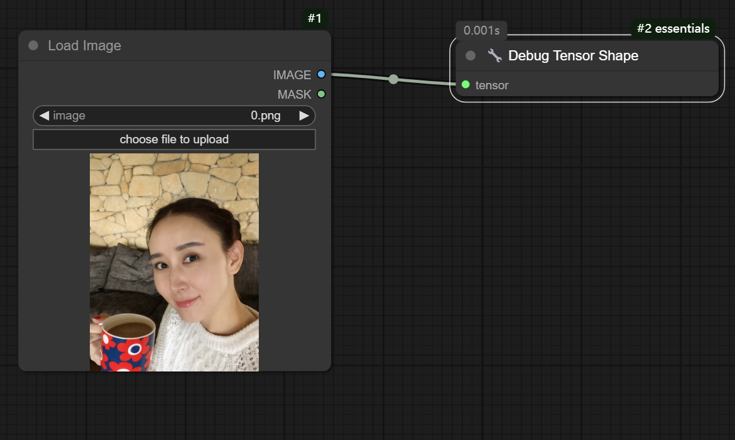Click the wrench icon on Debug Tensor Shape

(495, 56)
